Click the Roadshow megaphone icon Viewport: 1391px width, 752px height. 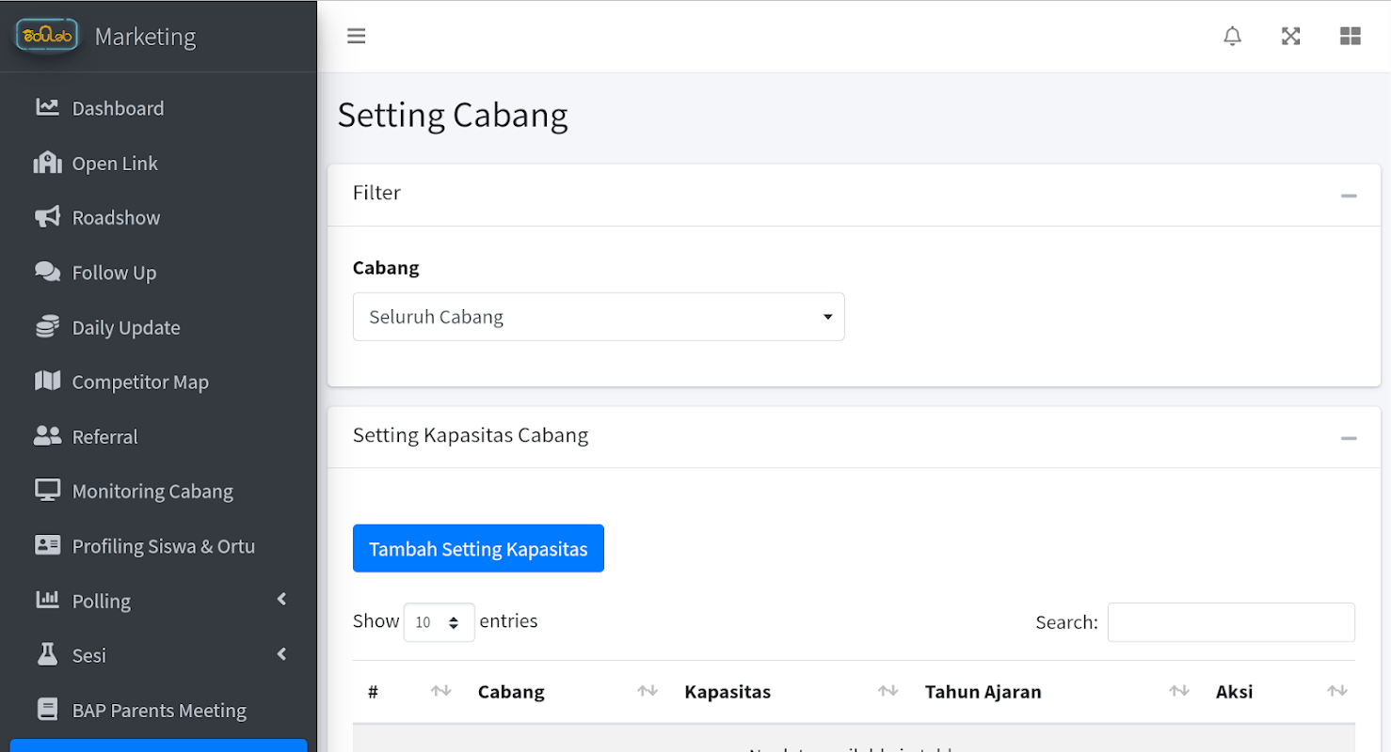pos(47,217)
